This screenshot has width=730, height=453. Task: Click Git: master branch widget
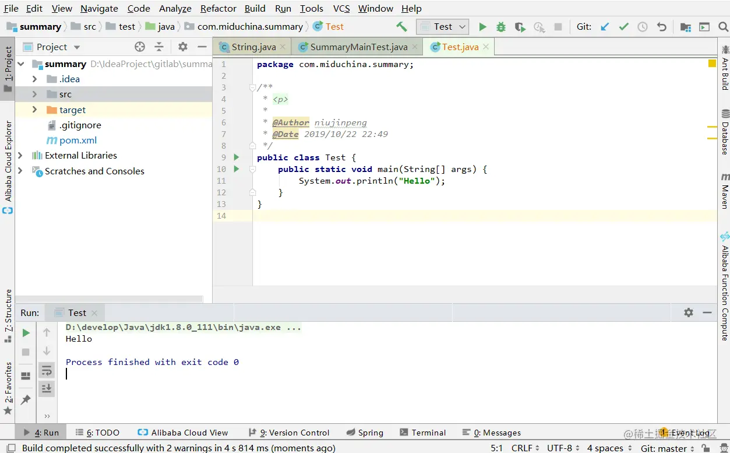[x=669, y=448]
